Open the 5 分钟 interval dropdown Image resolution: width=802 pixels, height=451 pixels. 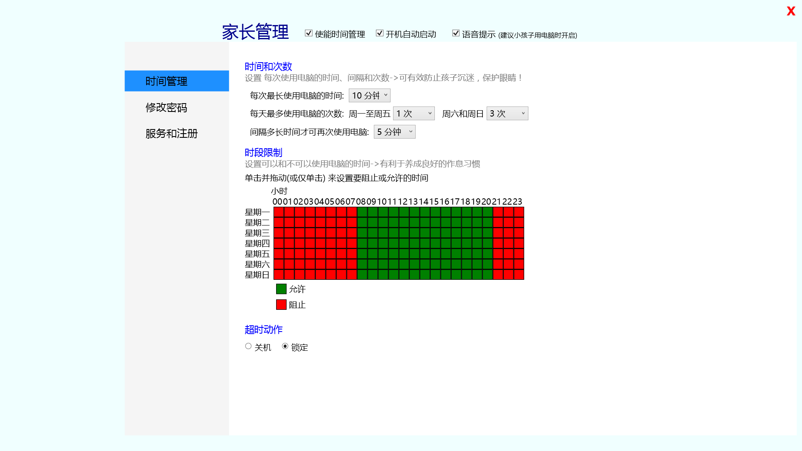[394, 132]
